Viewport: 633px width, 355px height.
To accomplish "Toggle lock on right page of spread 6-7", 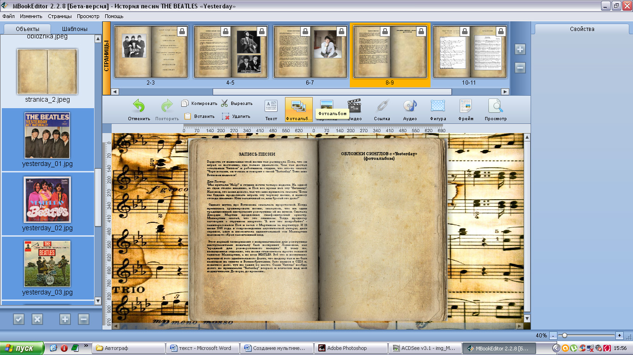I will 342,31.
